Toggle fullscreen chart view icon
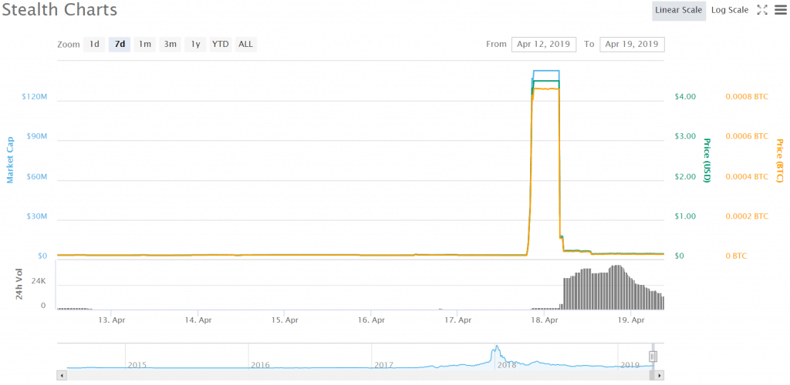The height and width of the screenshot is (385, 790). click(x=762, y=10)
